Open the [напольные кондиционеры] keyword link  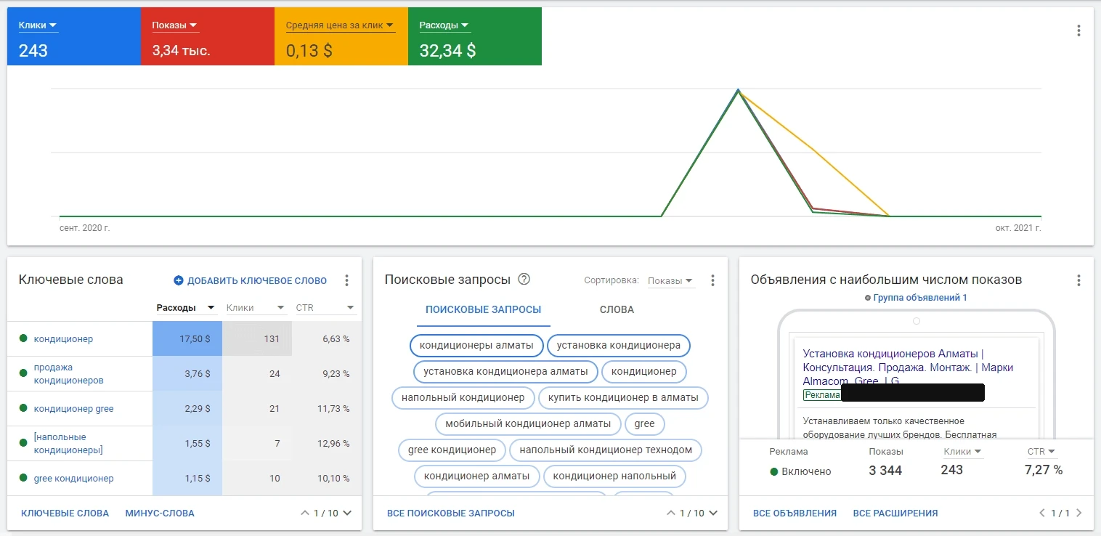68,443
